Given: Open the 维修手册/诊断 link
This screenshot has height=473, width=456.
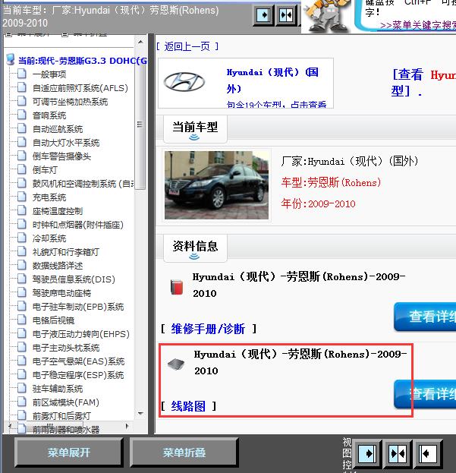Looking at the screenshot, I should click(x=208, y=329).
